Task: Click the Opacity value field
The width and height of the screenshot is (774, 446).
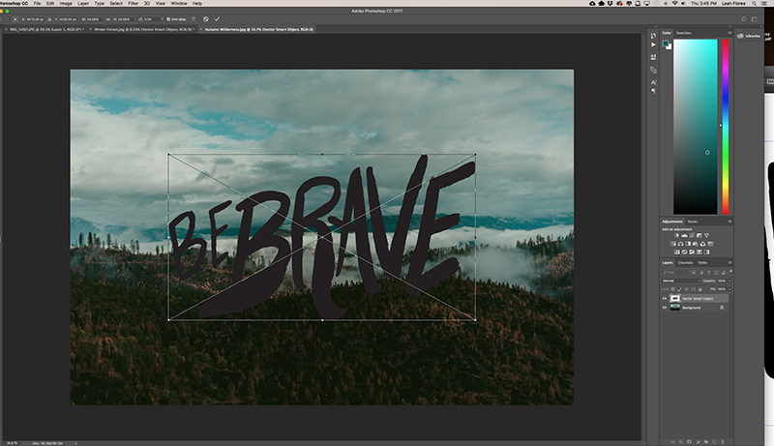Action: pos(721,281)
